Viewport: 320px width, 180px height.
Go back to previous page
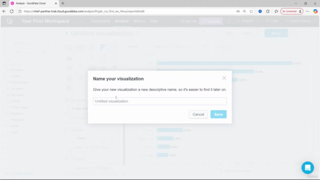pyautogui.click(x=4, y=11)
